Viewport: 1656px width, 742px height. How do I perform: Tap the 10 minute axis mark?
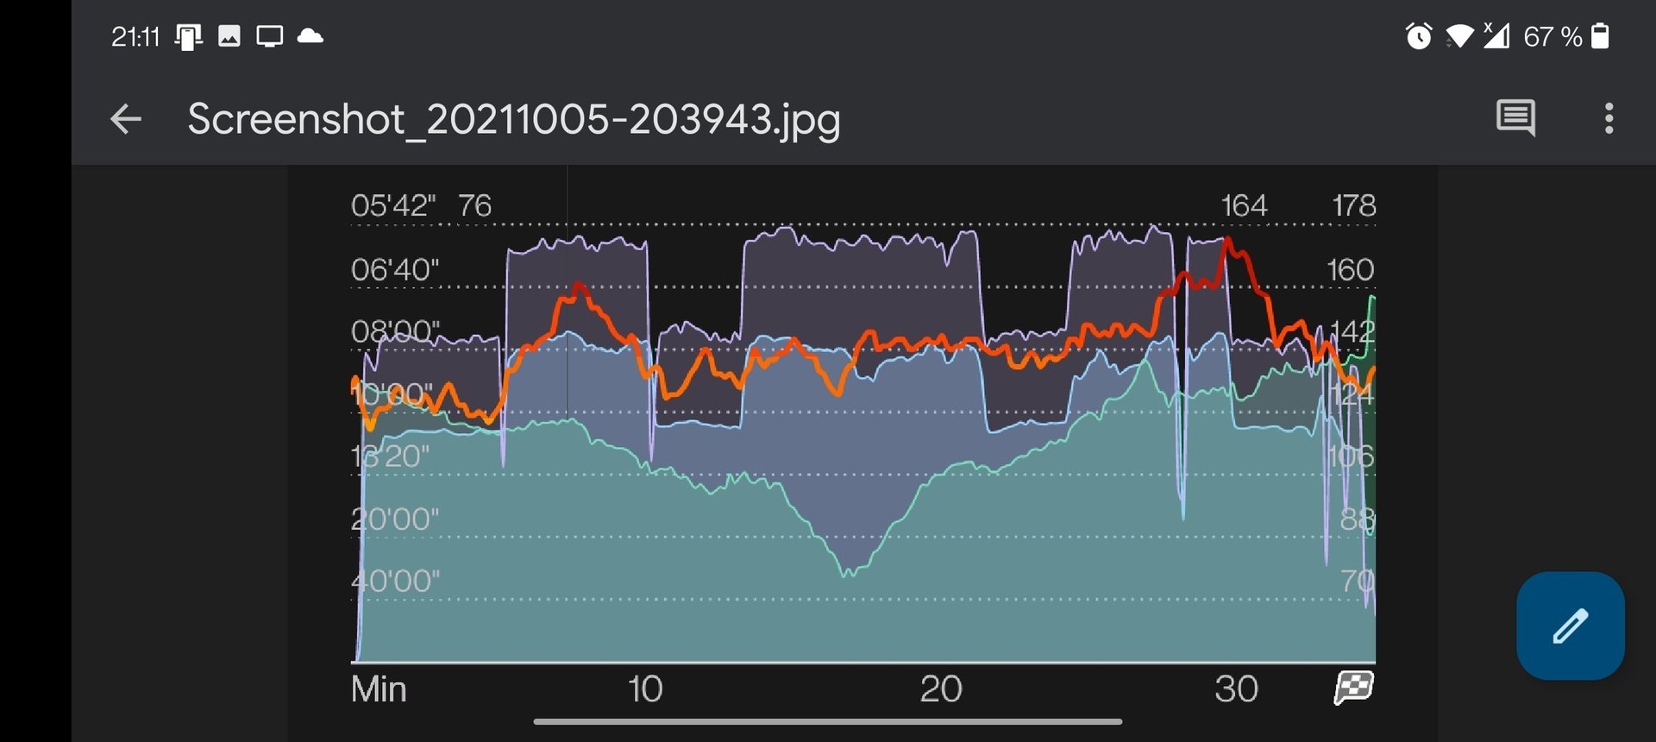coord(645,689)
